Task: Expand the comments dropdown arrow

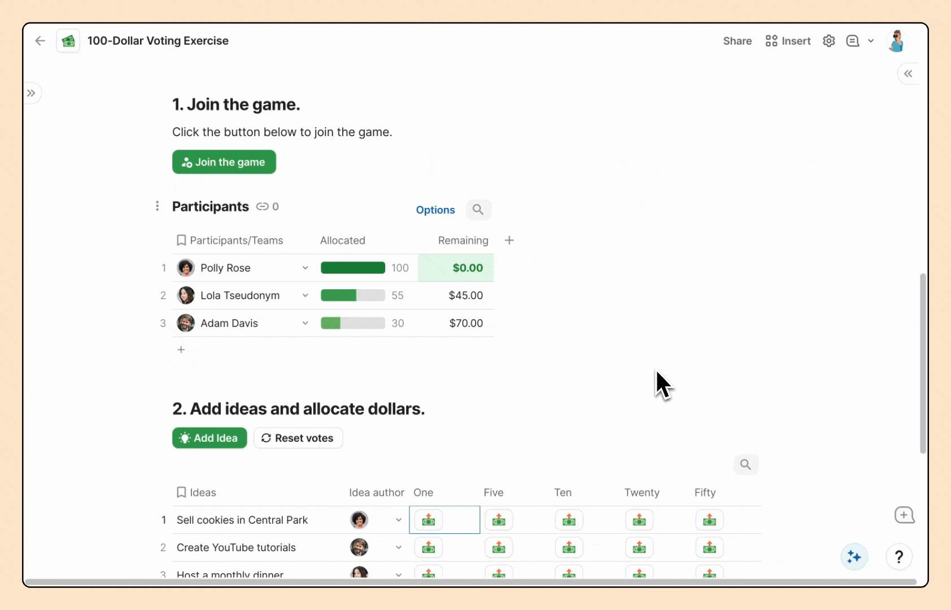Action: [x=871, y=41]
